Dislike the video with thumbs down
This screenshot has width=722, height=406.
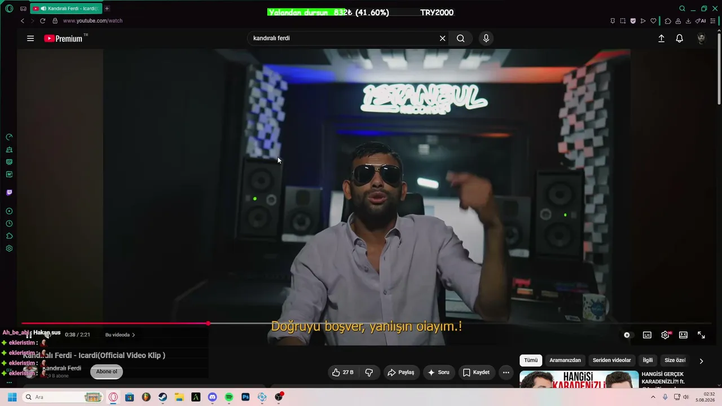(x=369, y=372)
